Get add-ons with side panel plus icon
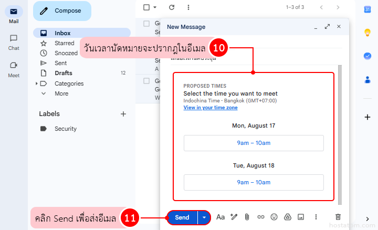Screen dimensions: 378x230 click(x=367, y=117)
